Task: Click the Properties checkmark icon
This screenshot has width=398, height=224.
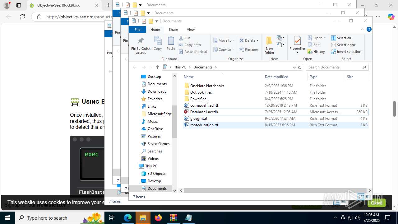Action: click(x=297, y=41)
